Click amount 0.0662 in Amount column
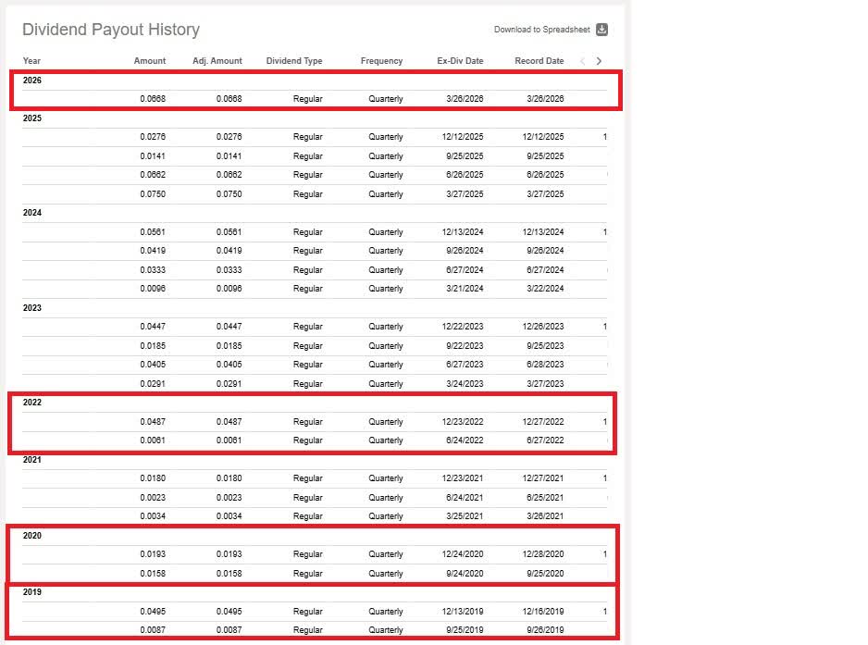This screenshot has width=868, height=645. point(153,174)
